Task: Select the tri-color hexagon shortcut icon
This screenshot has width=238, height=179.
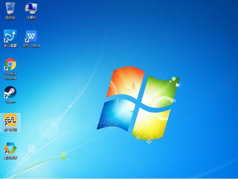Action: (x=10, y=148)
